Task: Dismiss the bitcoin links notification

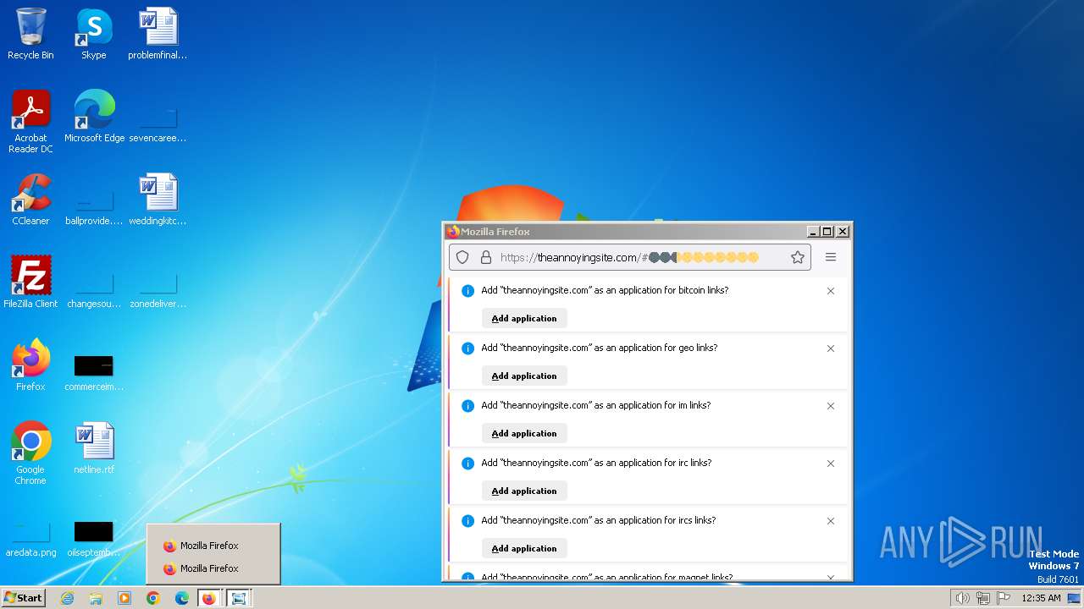Action: coord(831,291)
